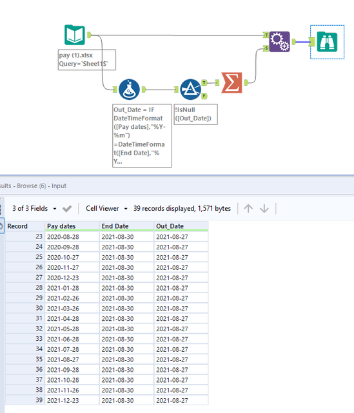This screenshot has height=413, width=354.
Task: Go to next record with down arrow
Action: pos(264,209)
